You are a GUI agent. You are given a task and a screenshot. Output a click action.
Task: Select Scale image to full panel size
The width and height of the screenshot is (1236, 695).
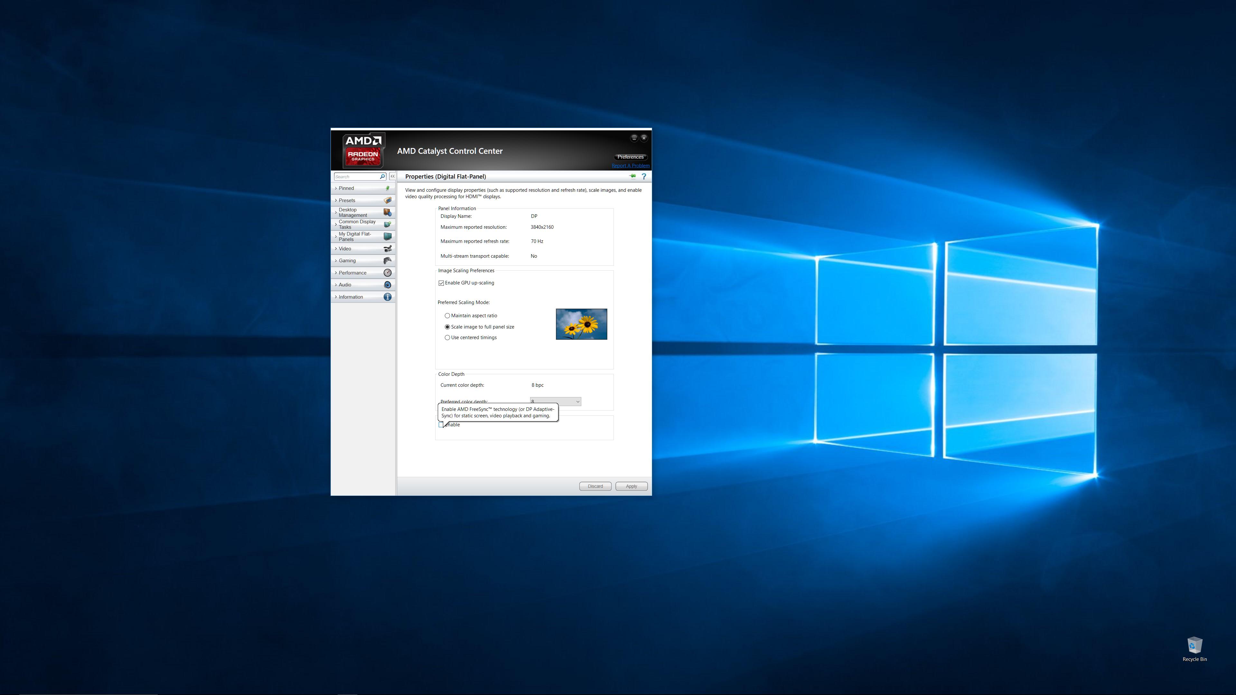point(447,327)
